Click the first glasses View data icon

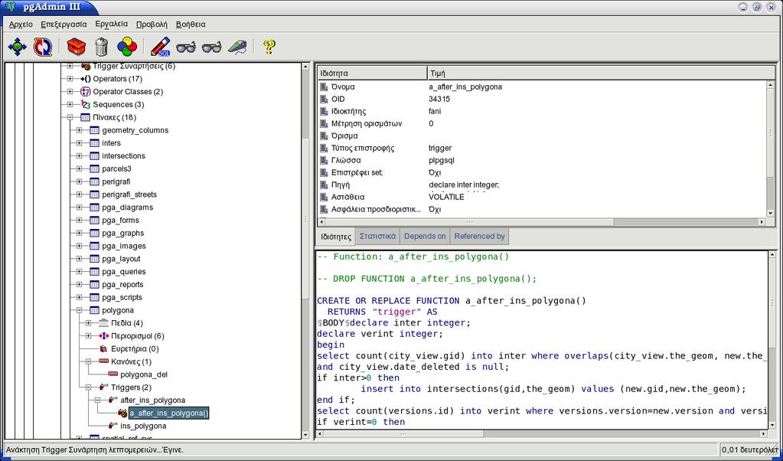click(x=186, y=47)
